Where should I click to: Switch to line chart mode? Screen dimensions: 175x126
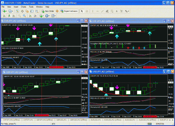click(x=14, y=16)
